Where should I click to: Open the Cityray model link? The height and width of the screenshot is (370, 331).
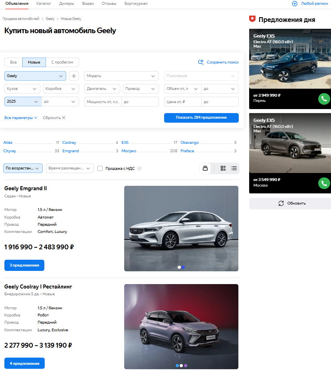pos(10,151)
